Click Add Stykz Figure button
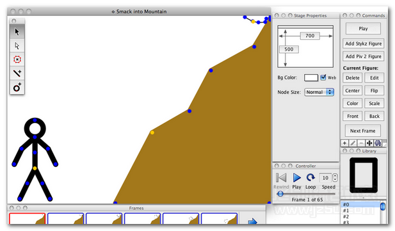395x231 pixels. 363,44
